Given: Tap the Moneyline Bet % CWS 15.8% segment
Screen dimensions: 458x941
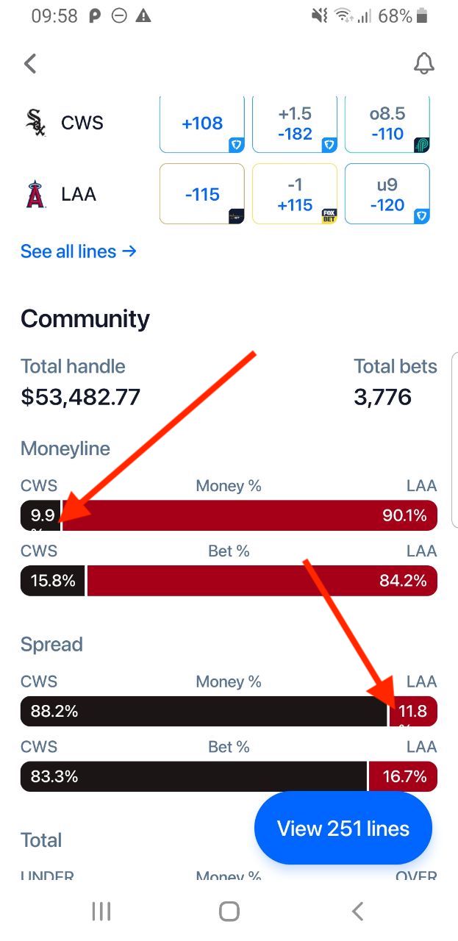Looking at the screenshot, I should [x=53, y=581].
